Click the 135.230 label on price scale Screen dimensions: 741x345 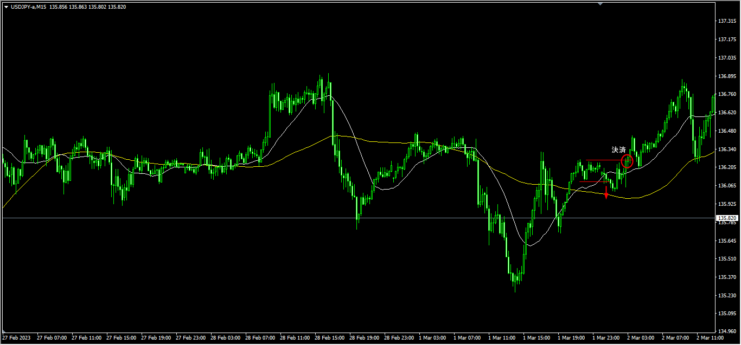(726, 295)
